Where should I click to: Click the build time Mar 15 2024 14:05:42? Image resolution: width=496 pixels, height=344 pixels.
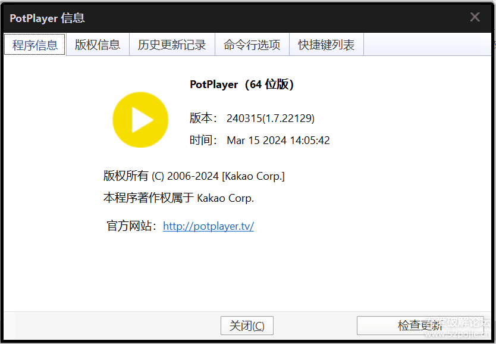click(278, 140)
